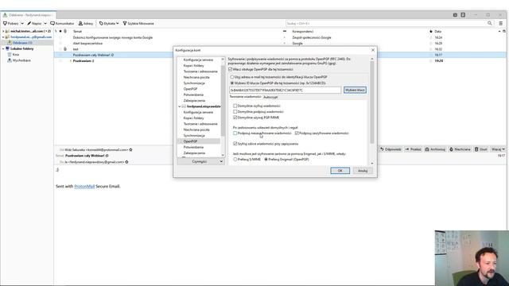Check Podpisuj niezaszyfrowane wiadomości
This screenshot has width=509, height=286.
pos(235,133)
